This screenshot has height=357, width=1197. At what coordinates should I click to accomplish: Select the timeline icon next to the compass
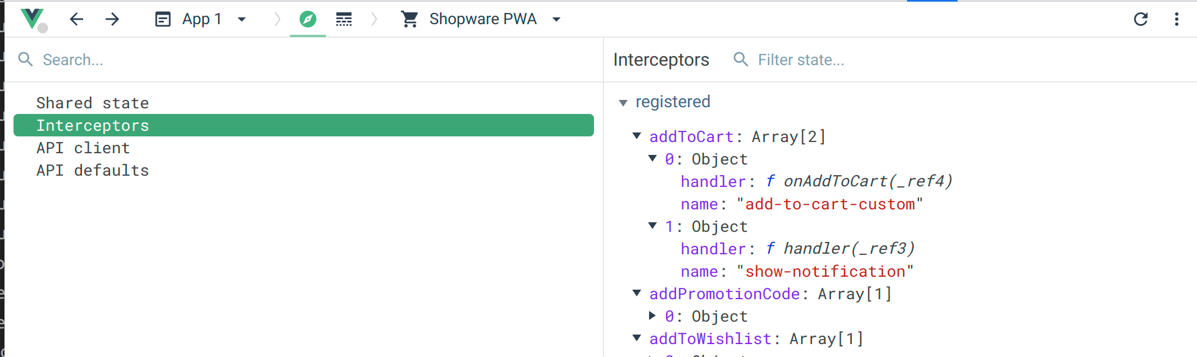(x=343, y=19)
